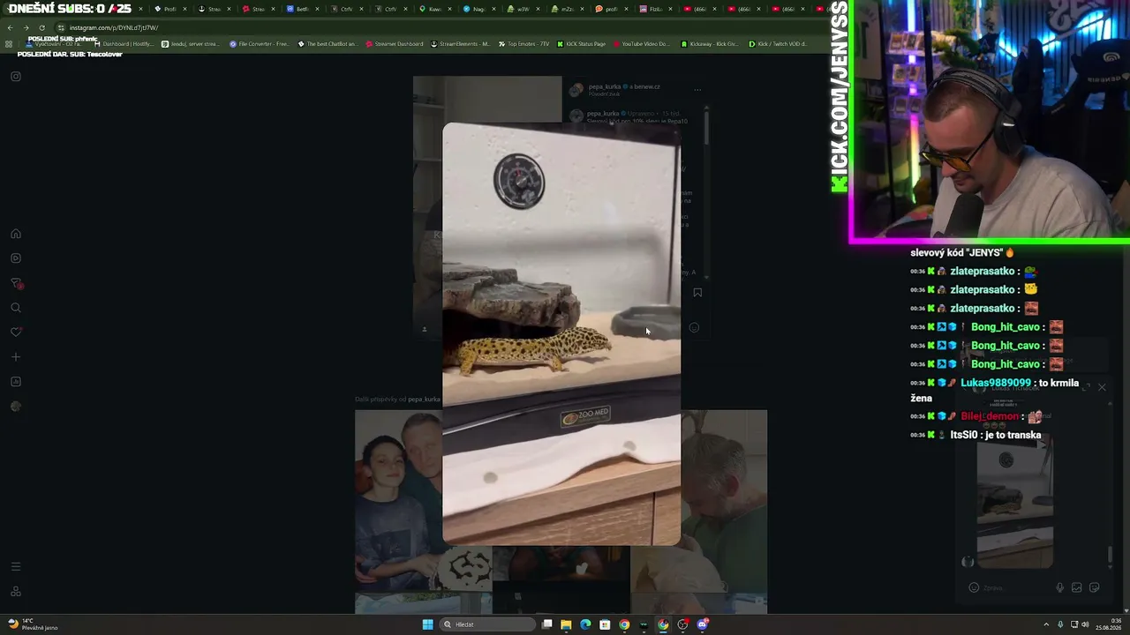Open the Instagram hamburger More menu
The width and height of the screenshot is (1130, 635).
[16, 566]
